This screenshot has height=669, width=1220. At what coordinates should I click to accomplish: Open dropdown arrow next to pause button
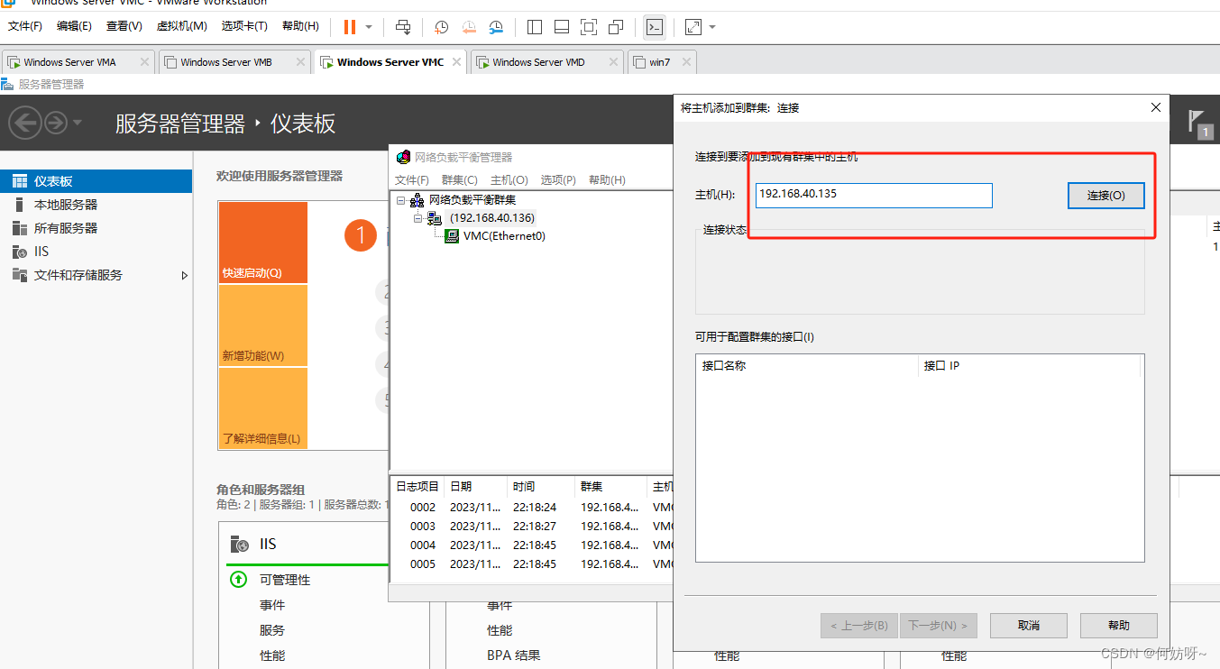click(369, 27)
